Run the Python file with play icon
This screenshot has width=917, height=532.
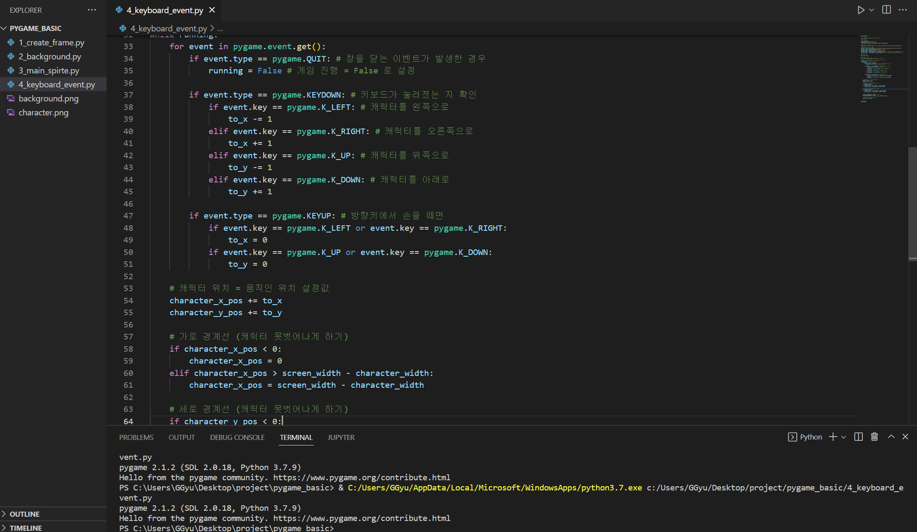tap(861, 10)
